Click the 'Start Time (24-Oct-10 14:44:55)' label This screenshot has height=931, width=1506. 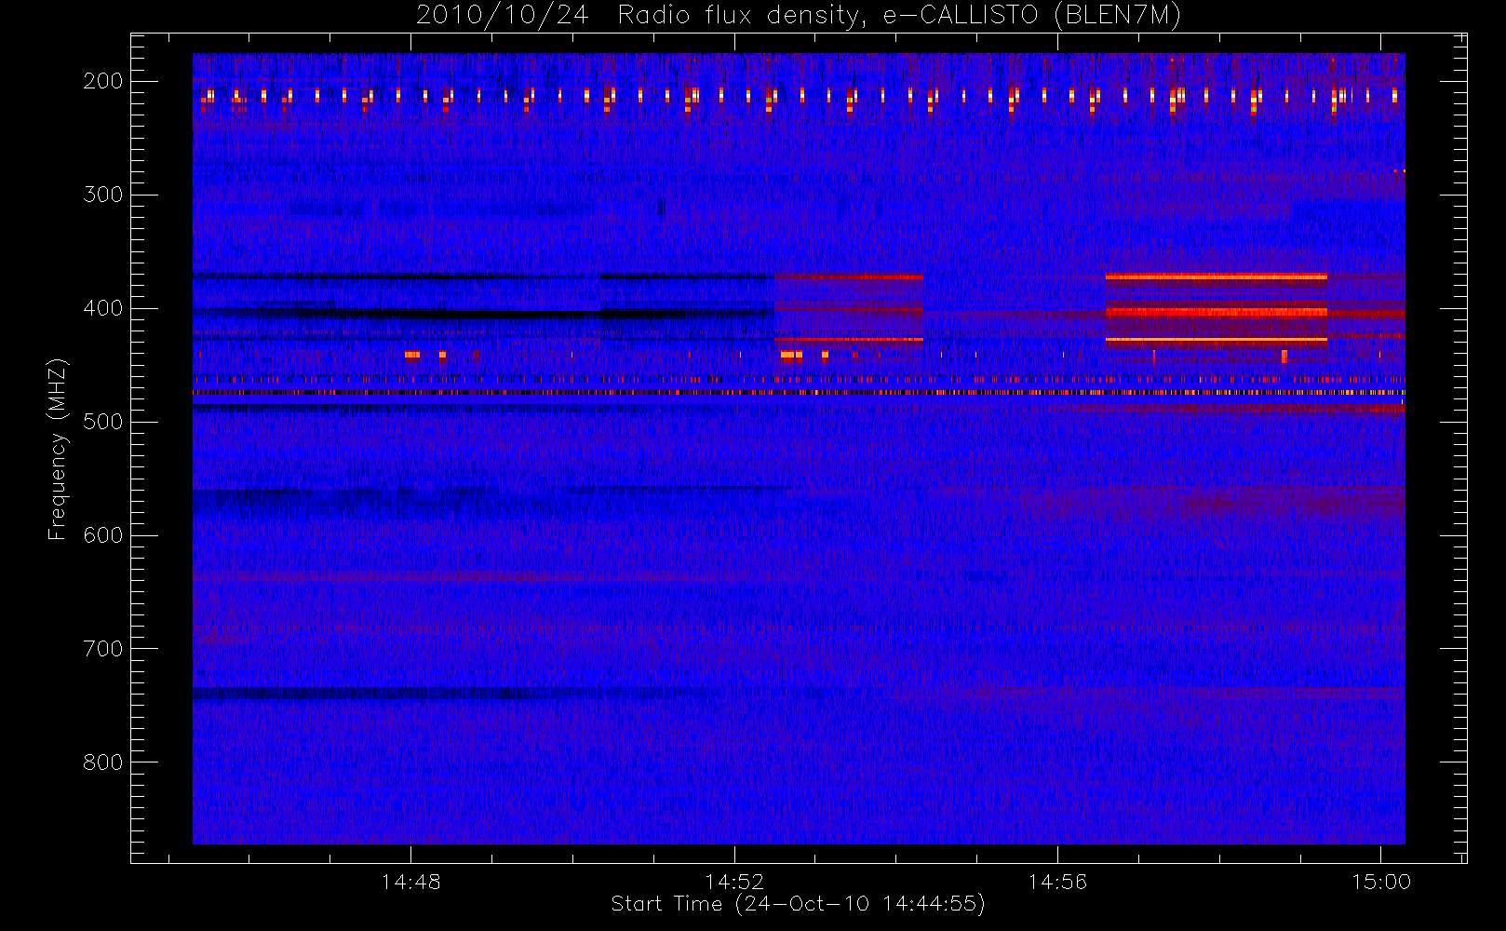(798, 904)
